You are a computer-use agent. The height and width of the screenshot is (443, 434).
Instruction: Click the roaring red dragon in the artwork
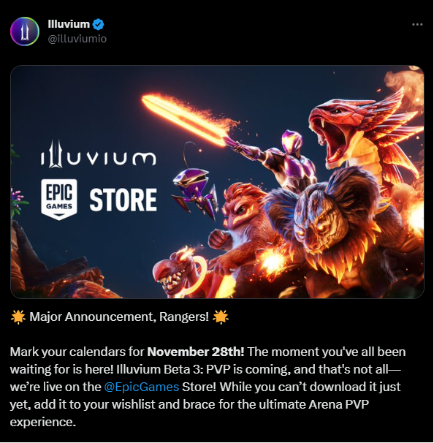click(365, 133)
